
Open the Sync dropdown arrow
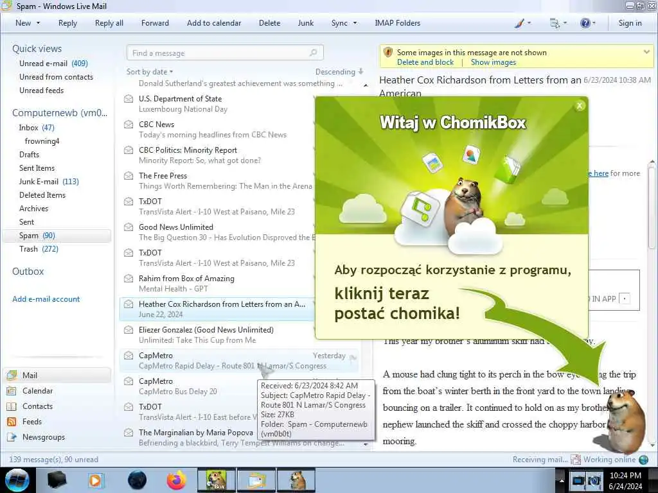pos(355,23)
